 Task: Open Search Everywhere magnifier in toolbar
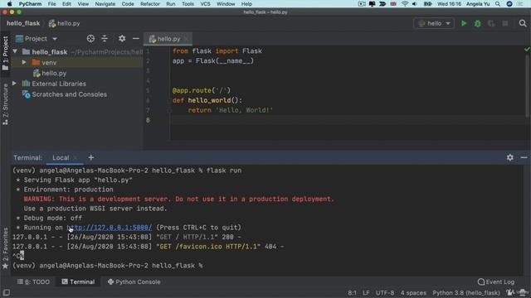(523, 23)
